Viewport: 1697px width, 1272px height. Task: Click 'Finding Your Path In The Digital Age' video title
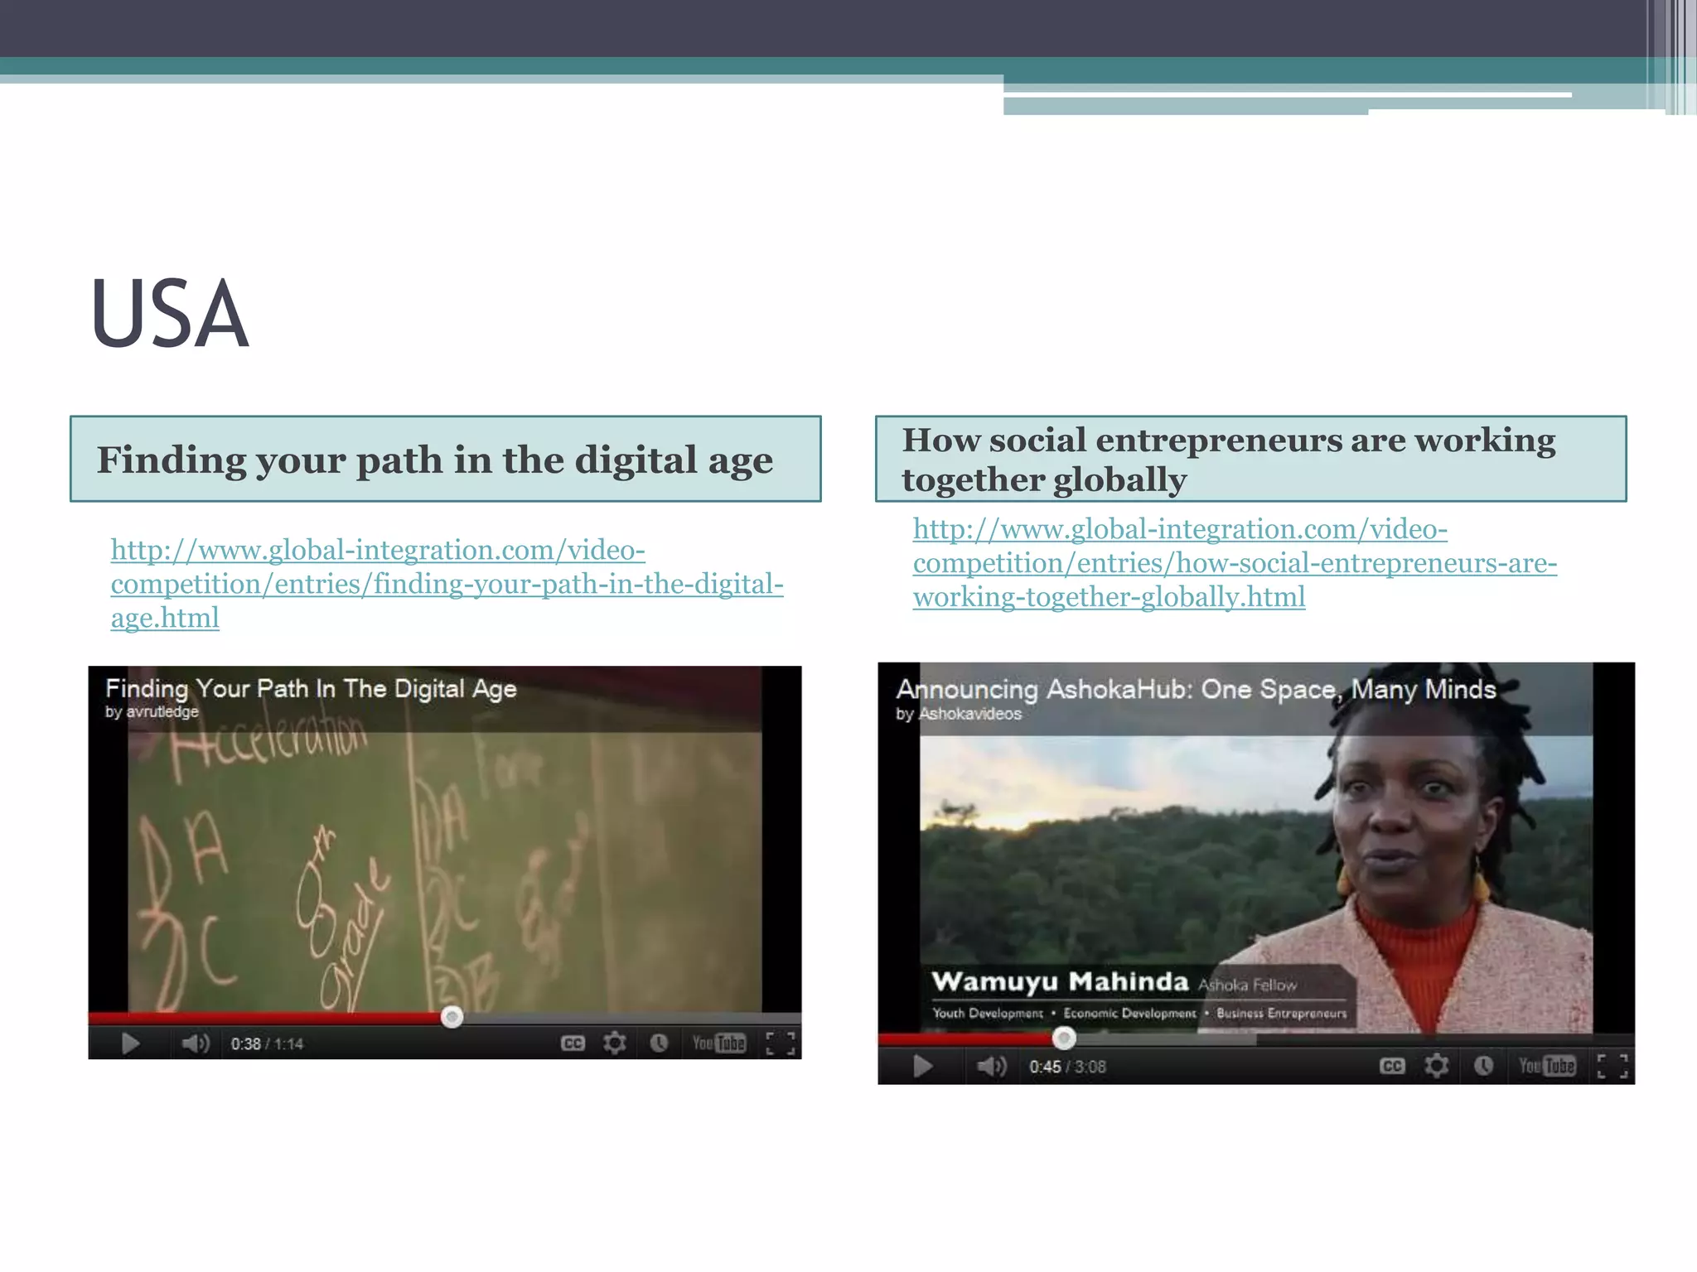(311, 688)
